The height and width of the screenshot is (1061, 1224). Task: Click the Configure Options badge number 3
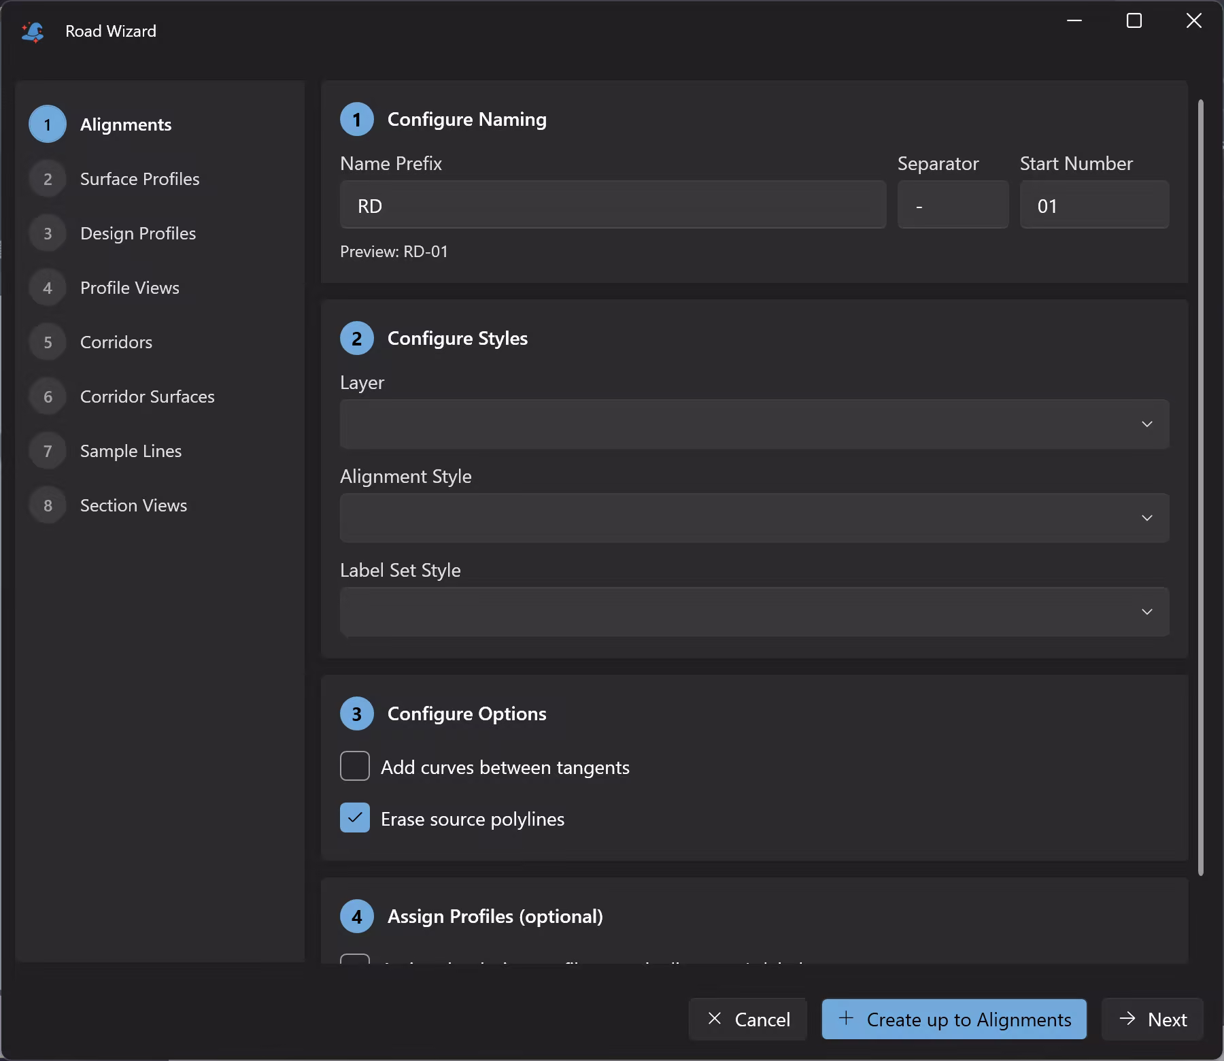357,713
